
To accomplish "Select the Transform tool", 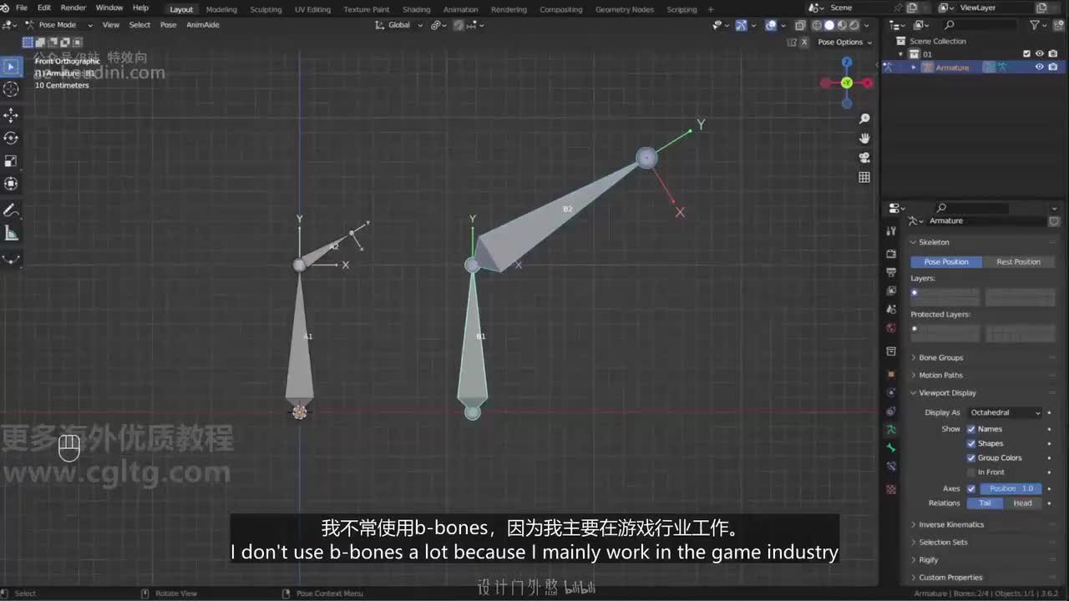I will pos(11,184).
